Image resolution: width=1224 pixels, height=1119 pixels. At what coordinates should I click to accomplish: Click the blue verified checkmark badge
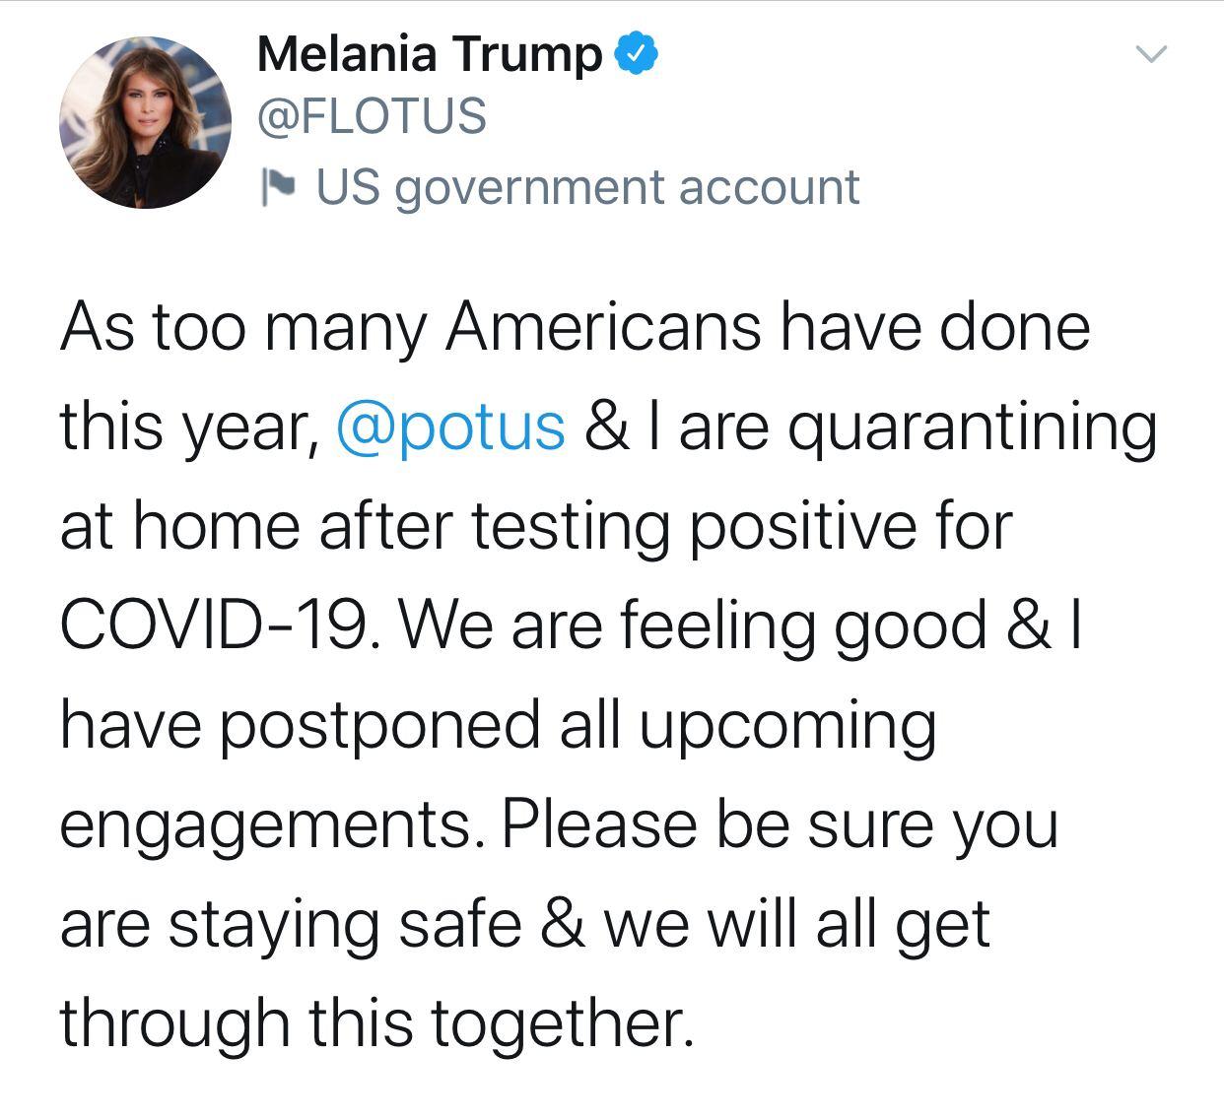[637, 53]
